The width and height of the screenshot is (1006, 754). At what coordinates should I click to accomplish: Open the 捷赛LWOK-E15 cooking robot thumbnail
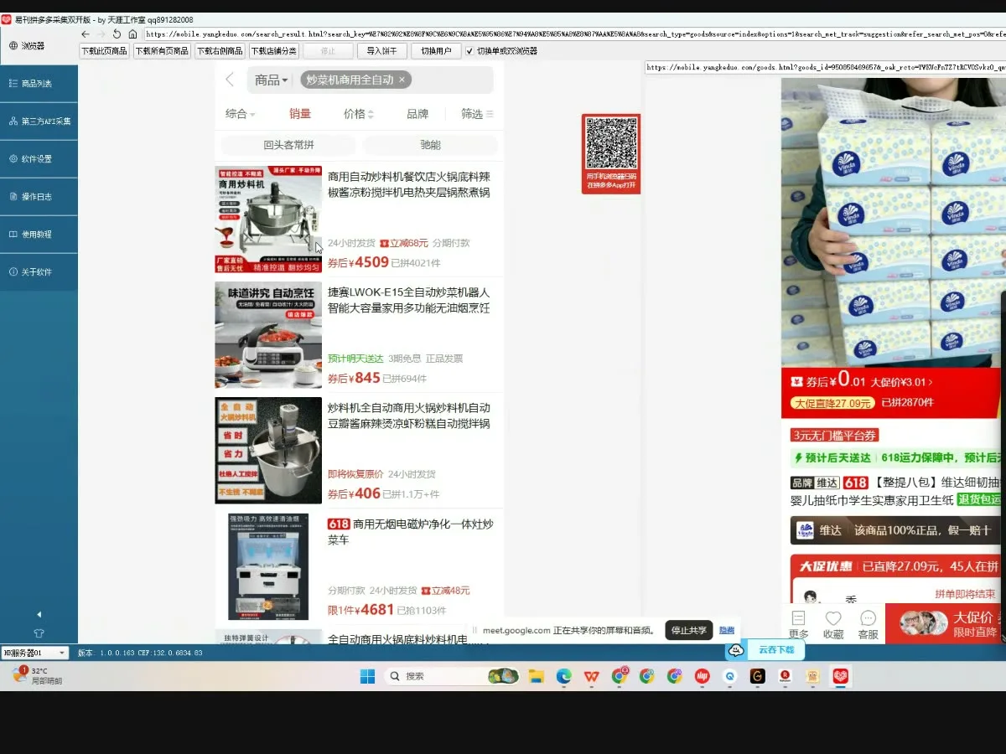pyautogui.click(x=268, y=335)
